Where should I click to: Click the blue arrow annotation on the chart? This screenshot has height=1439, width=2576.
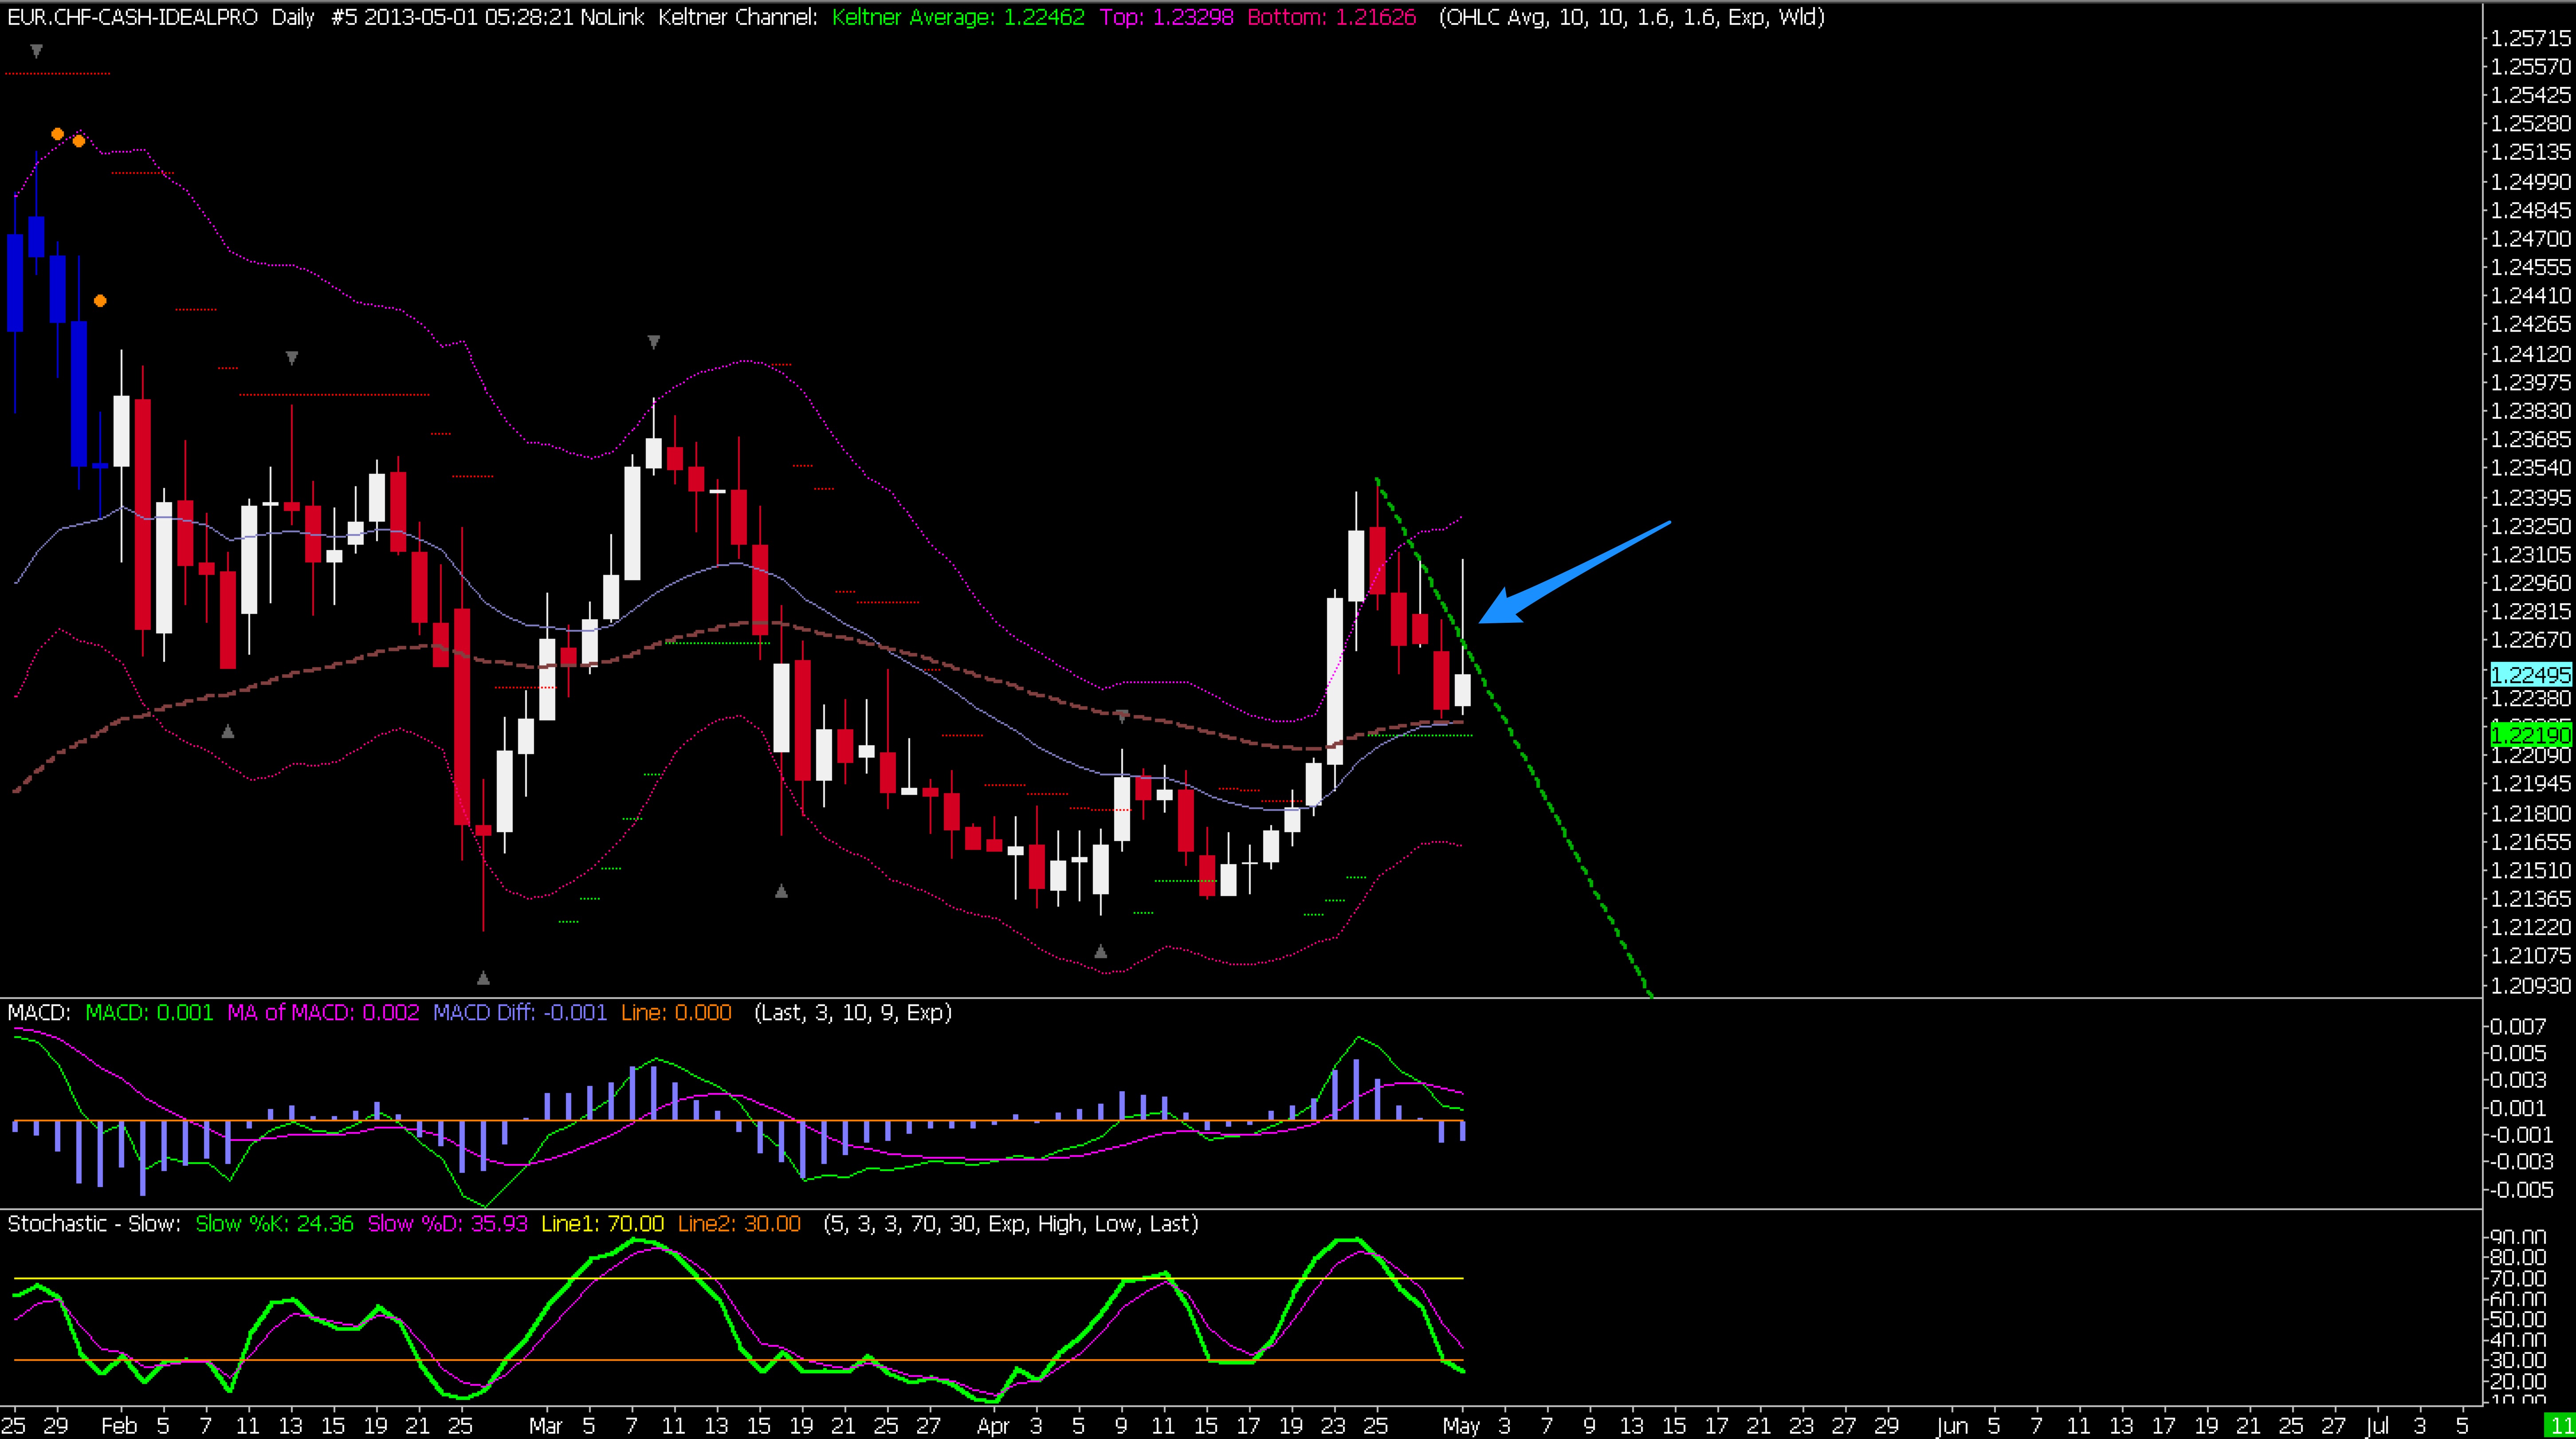point(1575,571)
